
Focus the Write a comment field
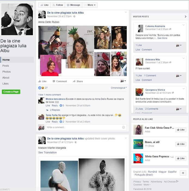(x=86, y=127)
